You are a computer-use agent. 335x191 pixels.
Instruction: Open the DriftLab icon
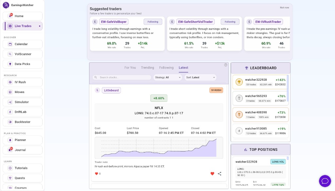(10, 112)
